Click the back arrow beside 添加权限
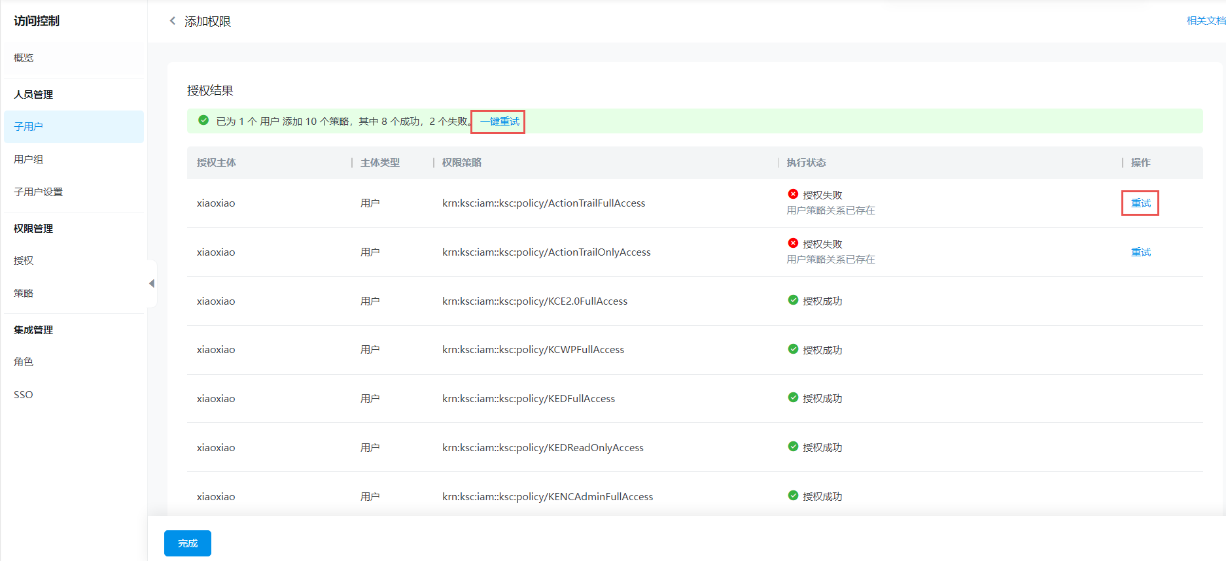This screenshot has height=561, width=1226. point(173,21)
